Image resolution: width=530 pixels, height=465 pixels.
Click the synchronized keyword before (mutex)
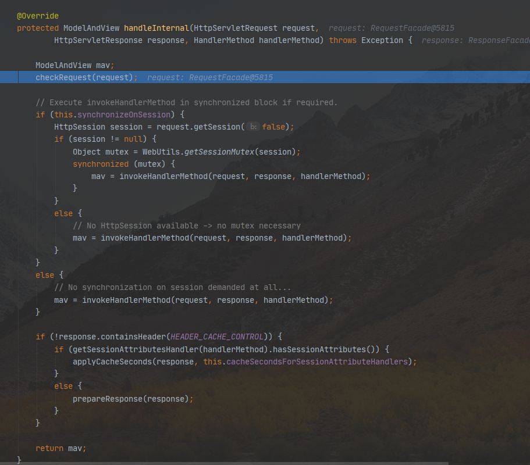[101, 164]
